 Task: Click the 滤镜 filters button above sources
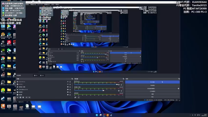[x=42, y=75]
